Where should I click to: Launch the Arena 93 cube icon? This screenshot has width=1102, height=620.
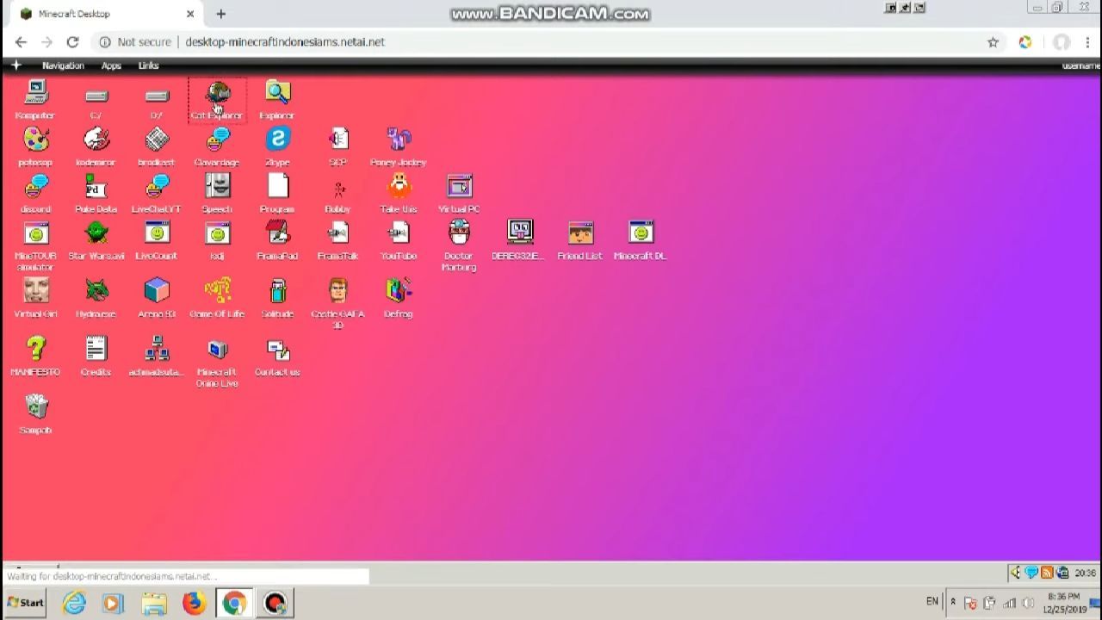tap(157, 292)
